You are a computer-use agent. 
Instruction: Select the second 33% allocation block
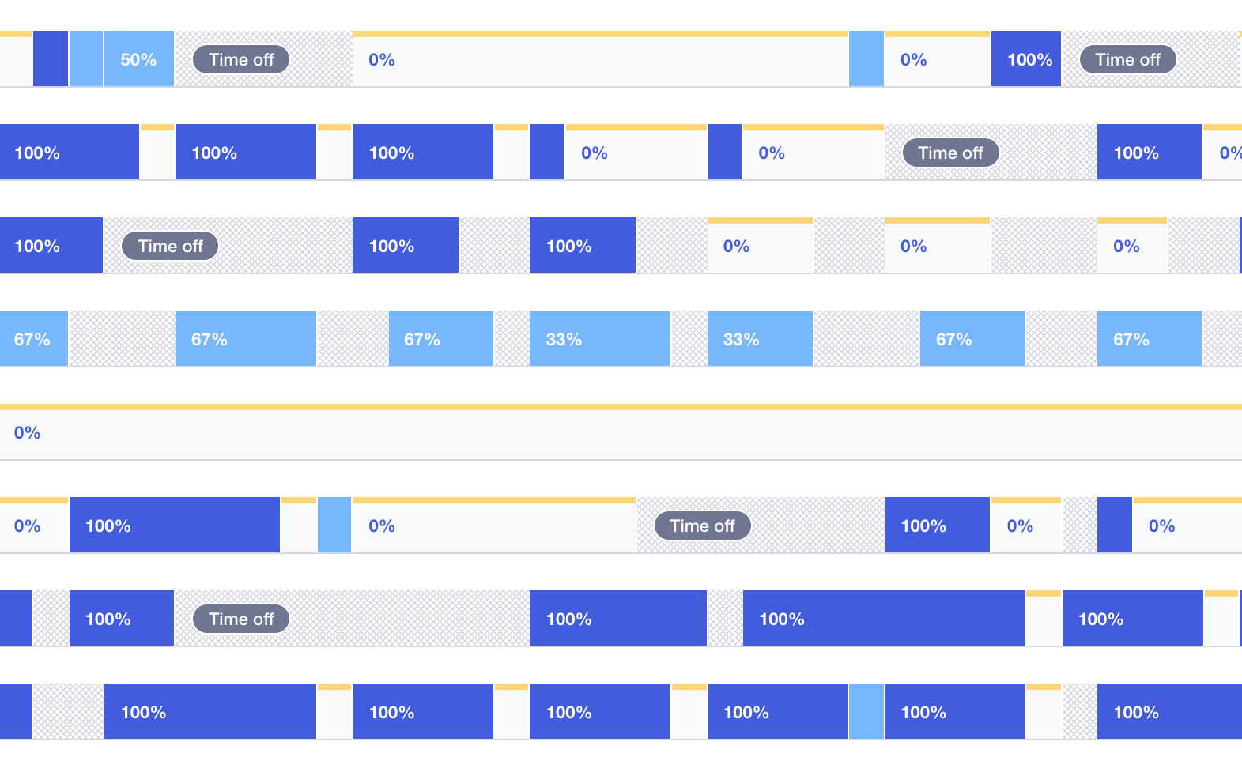(x=760, y=339)
